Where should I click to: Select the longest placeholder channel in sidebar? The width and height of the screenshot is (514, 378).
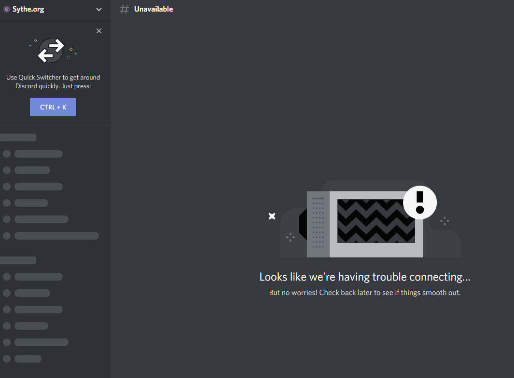tap(56, 236)
